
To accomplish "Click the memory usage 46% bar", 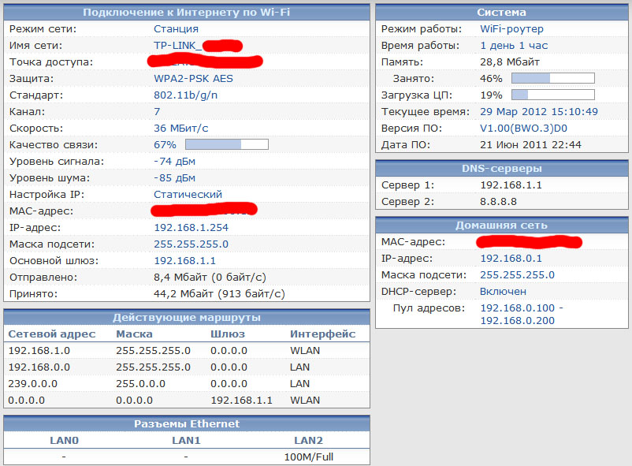I will [553, 78].
